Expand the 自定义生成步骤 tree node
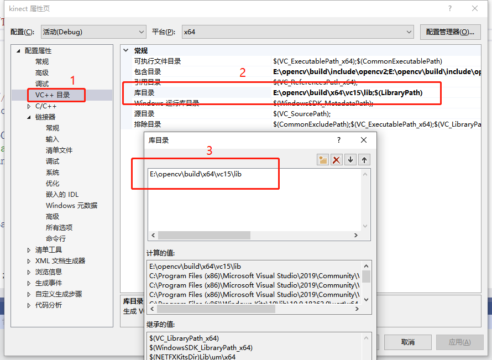 (29, 294)
